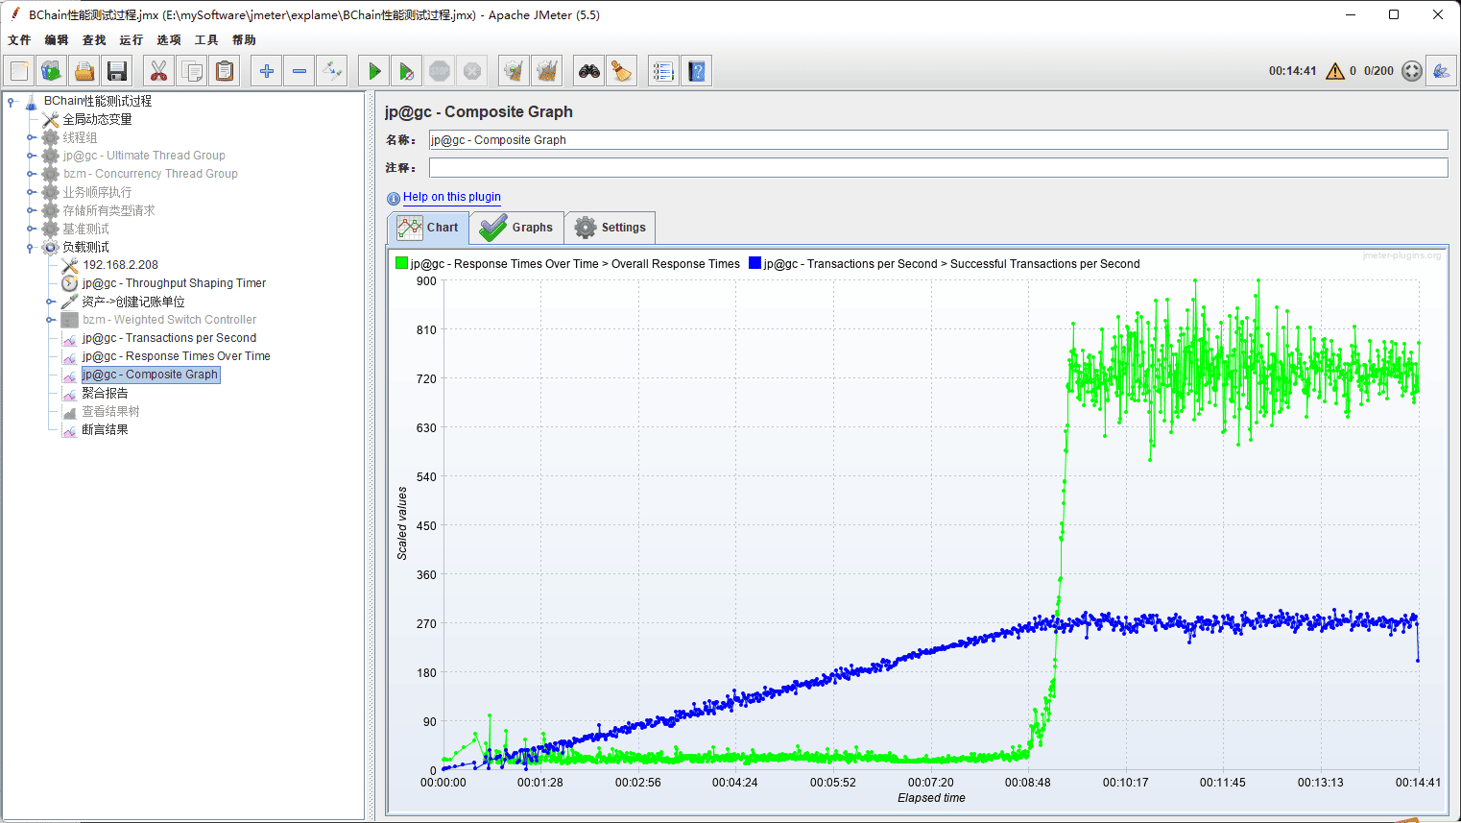Click the Templates icon in the toolbar
Image resolution: width=1461 pixels, height=823 pixels.
click(52, 71)
